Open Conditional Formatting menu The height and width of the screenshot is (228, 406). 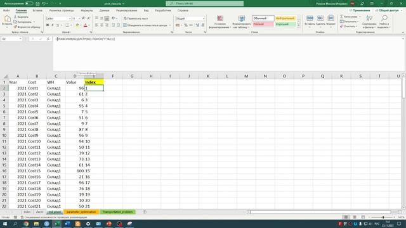(220, 22)
